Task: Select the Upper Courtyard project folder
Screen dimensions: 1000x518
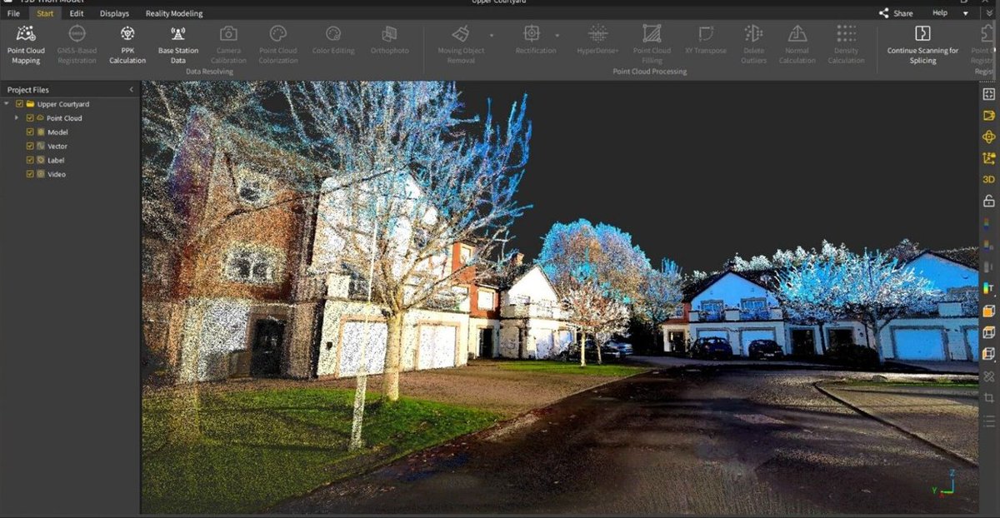Action: click(x=63, y=104)
